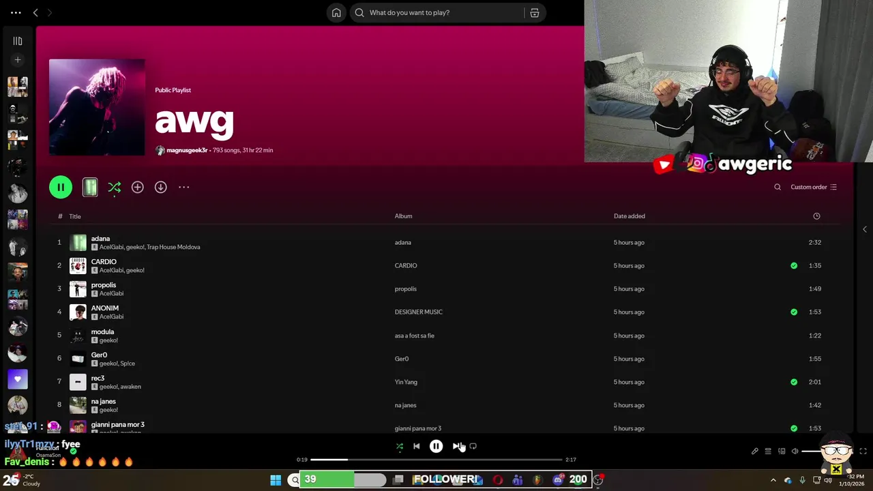The height and width of the screenshot is (491, 873).
Task: Open the Liked Songs heart playlist in sidebar
Action: tap(18, 379)
